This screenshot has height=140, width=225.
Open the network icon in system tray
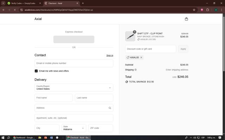pyautogui.click(x=198, y=138)
